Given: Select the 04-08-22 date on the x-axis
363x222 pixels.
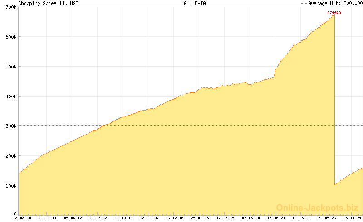Looking at the screenshot, I should [302, 218].
